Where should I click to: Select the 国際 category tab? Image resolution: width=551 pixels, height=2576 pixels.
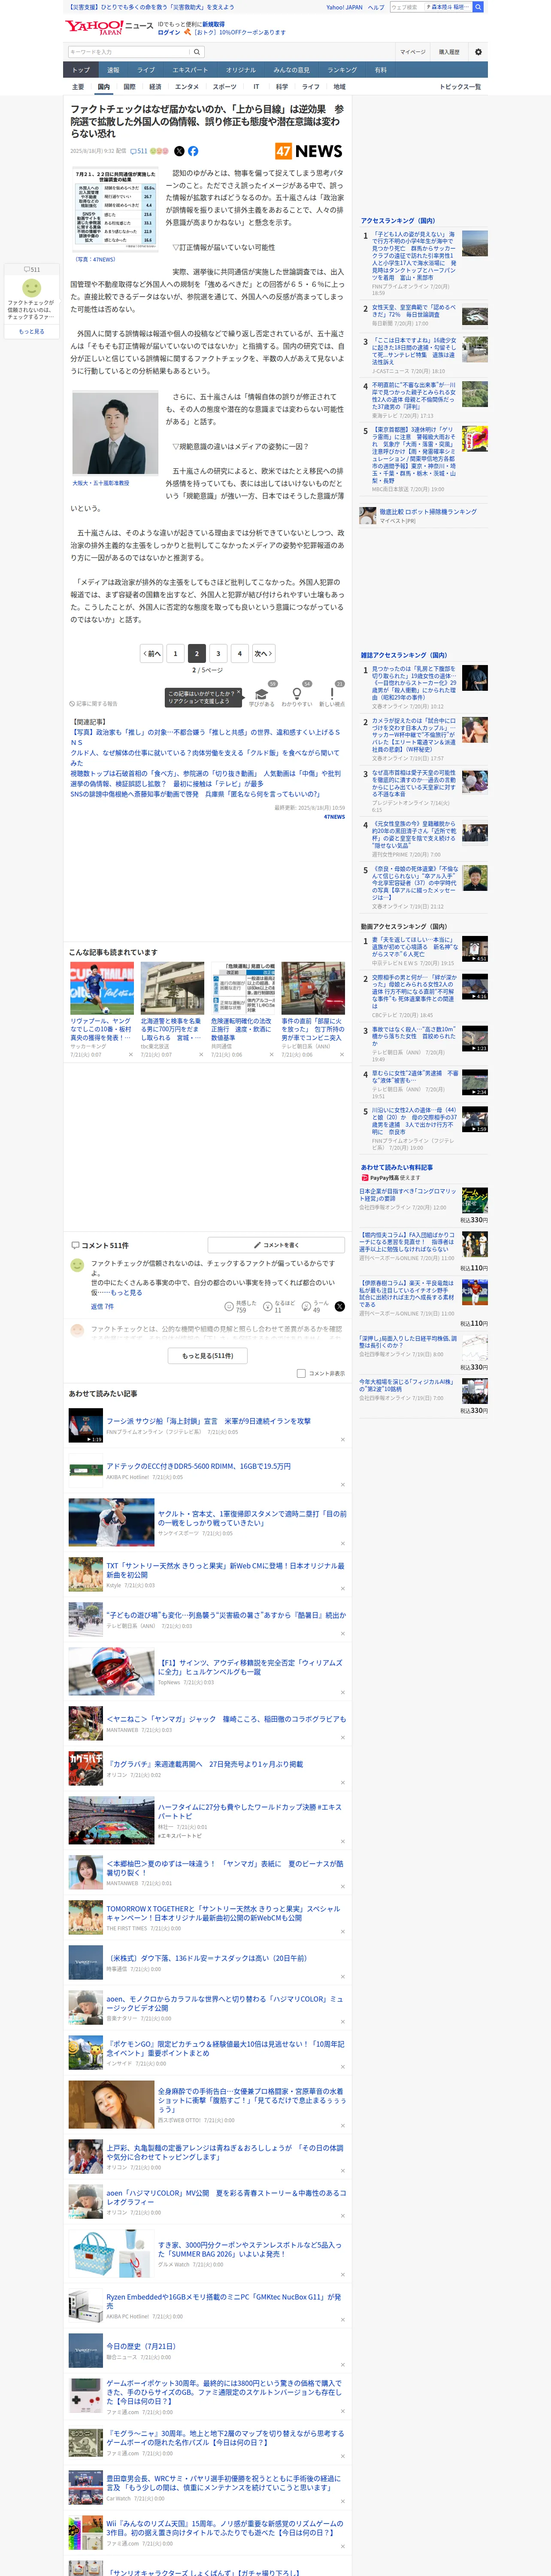coord(129,87)
